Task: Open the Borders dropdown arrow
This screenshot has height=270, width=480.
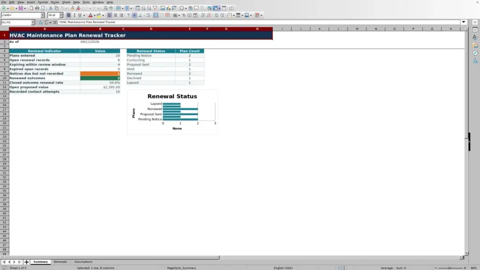Action: point(234,15)
